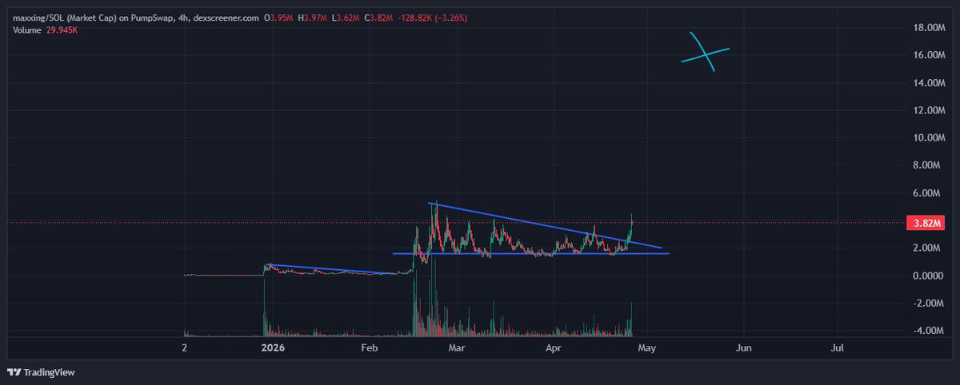Viewport: 960px width, 385px height.
Task: Click the Apr label on time axis
Action: (x=554, y=348)
